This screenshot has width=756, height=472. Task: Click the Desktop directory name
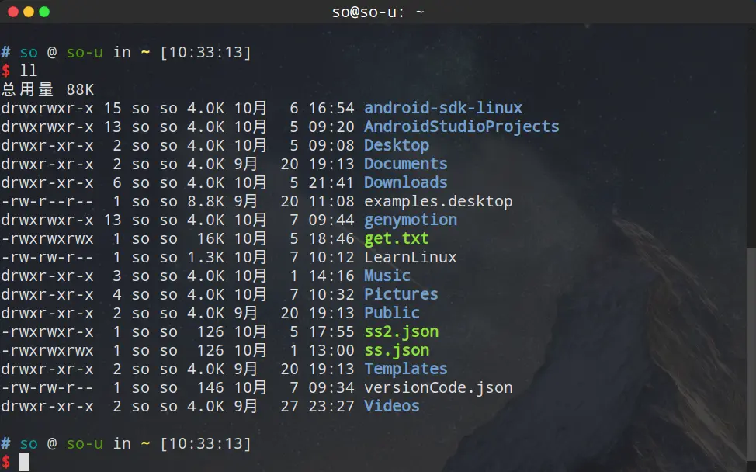tap(397, 146)
